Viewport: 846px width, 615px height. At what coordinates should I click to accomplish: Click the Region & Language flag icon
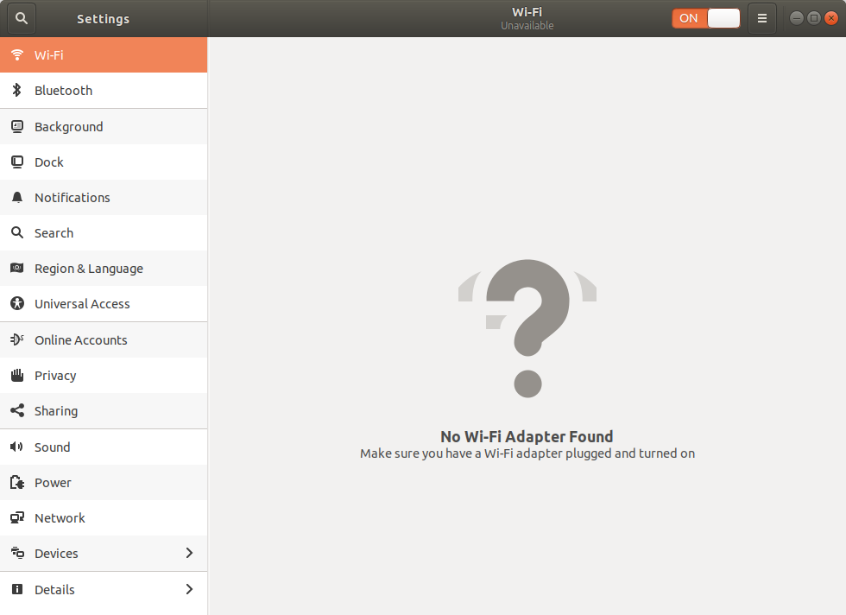(x=17, y=268)
